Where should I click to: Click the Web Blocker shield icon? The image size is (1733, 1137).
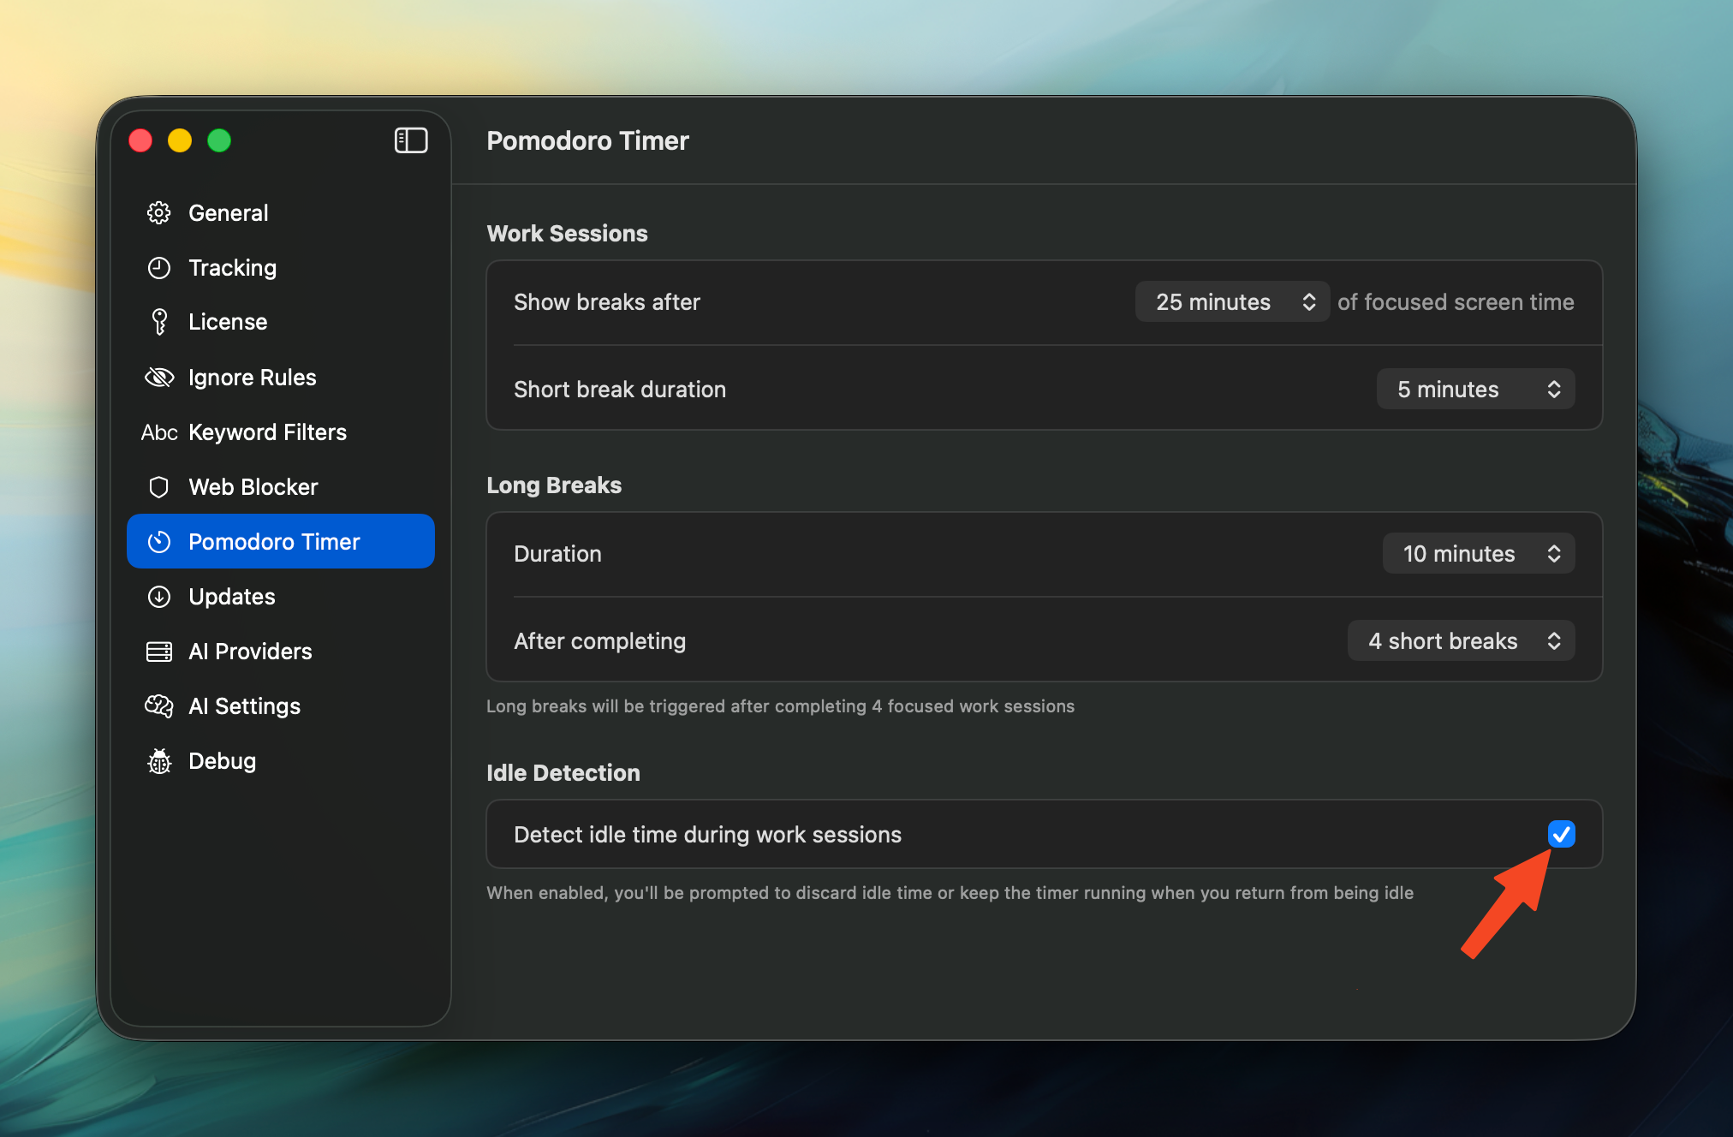[159, 487]
